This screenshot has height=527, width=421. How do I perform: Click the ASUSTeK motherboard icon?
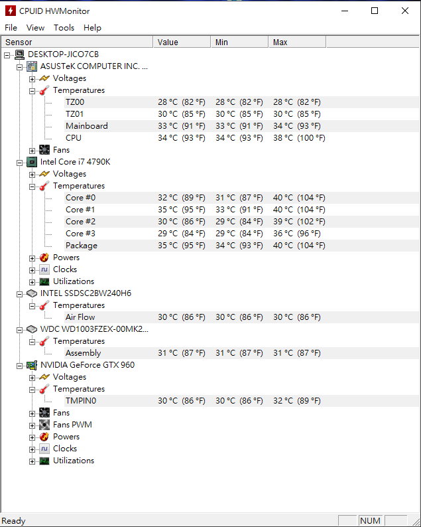(32, 66)
